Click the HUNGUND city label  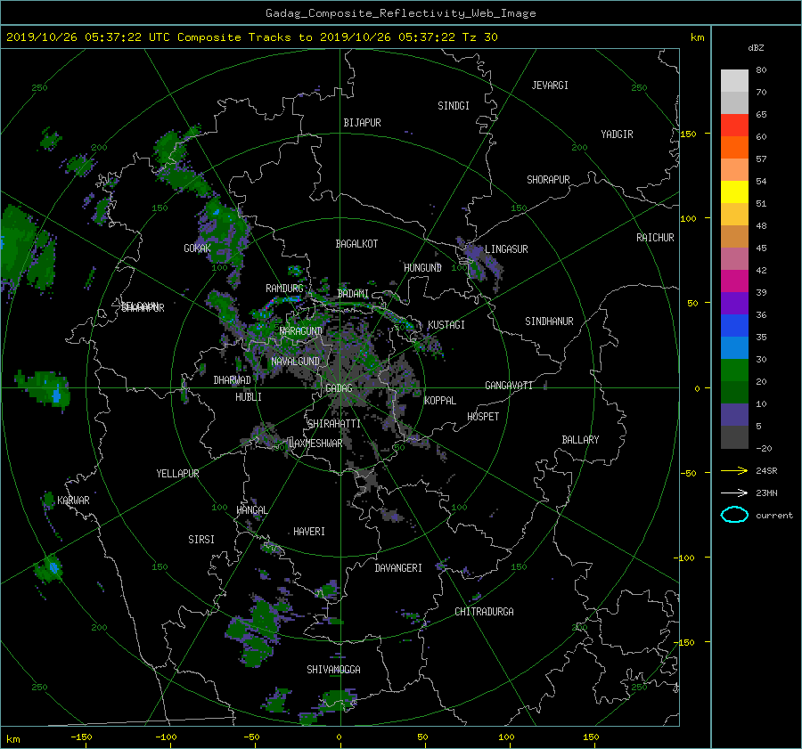coord(422,268)
